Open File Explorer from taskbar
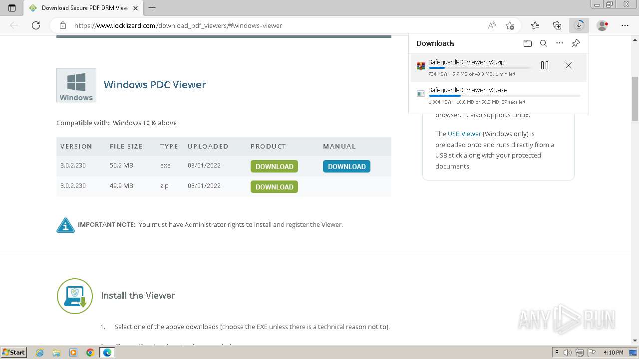639x359 pixels. [x=56, y=353]
